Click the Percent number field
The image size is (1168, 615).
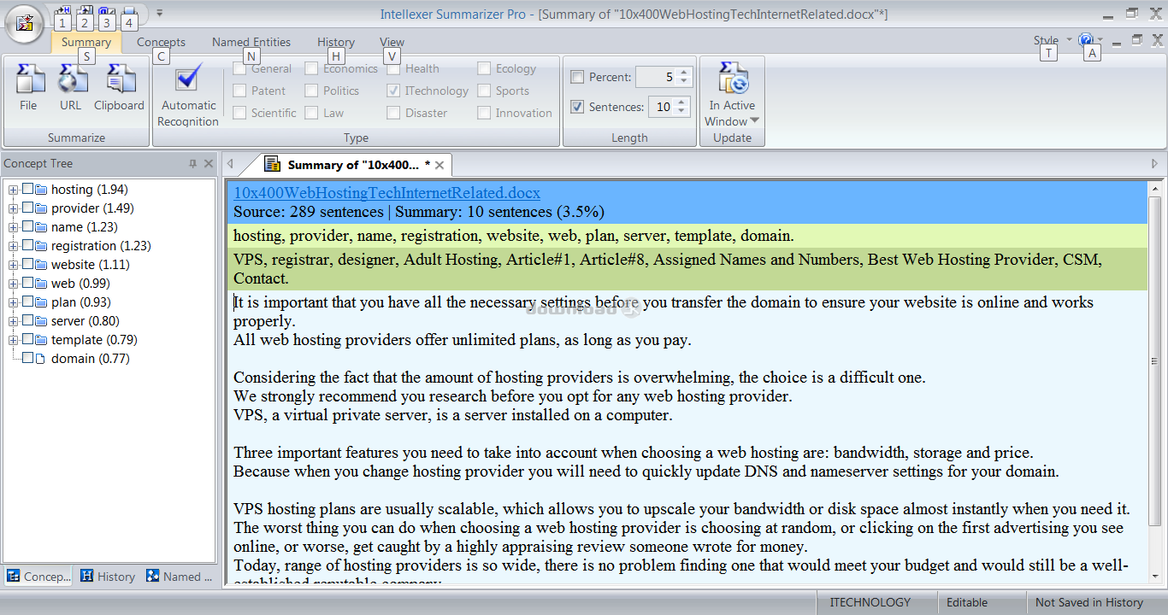[657, 77]
